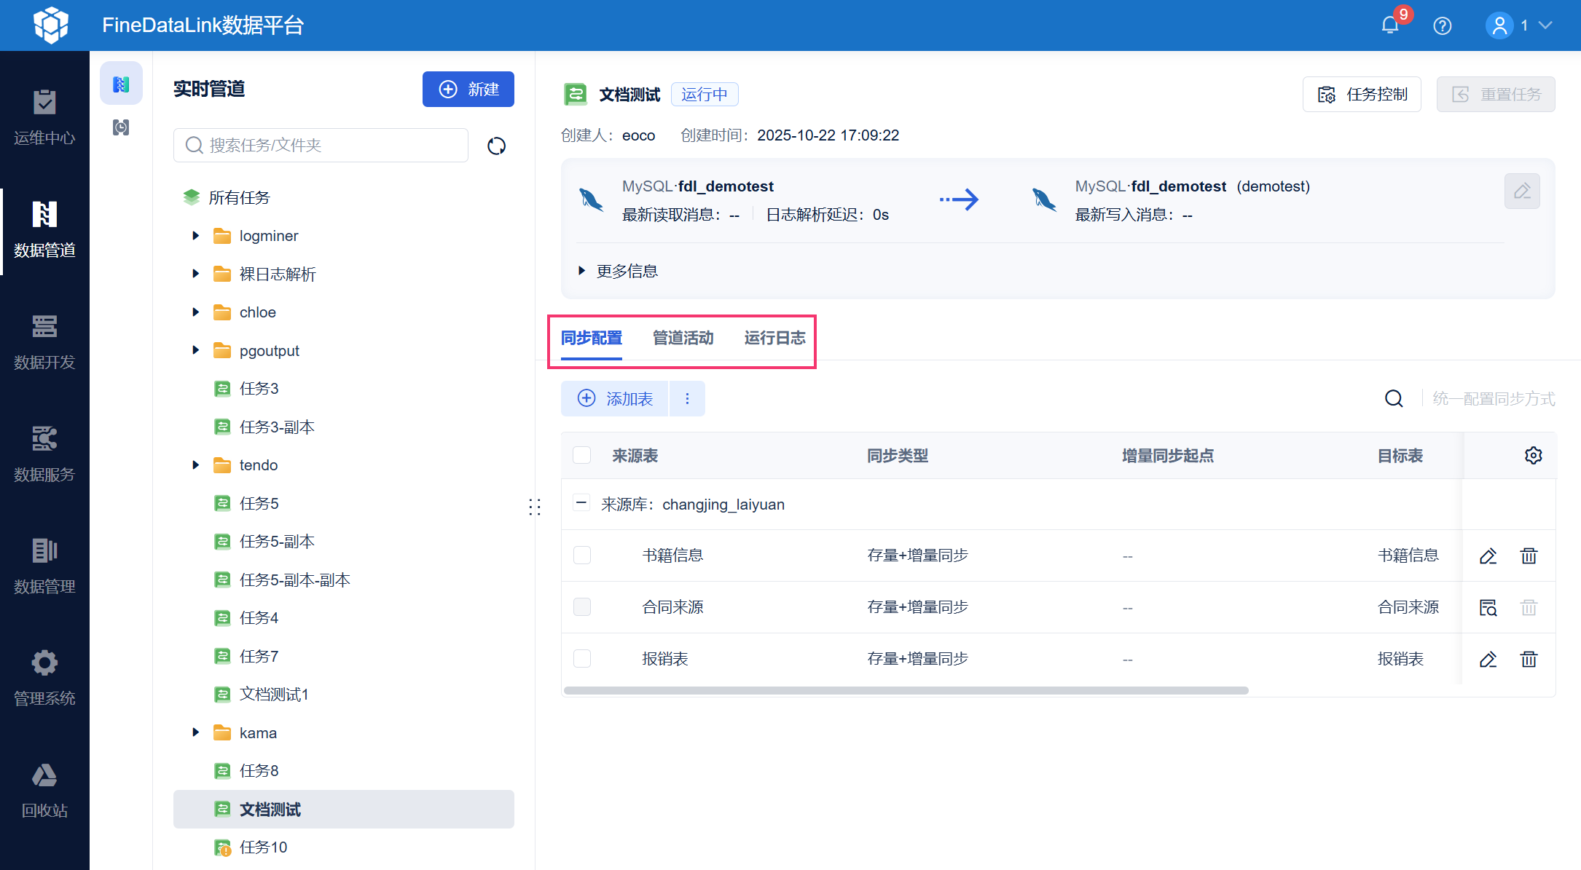
Task: Open table column settings gear icon
Action: [x=1533, y=456]
